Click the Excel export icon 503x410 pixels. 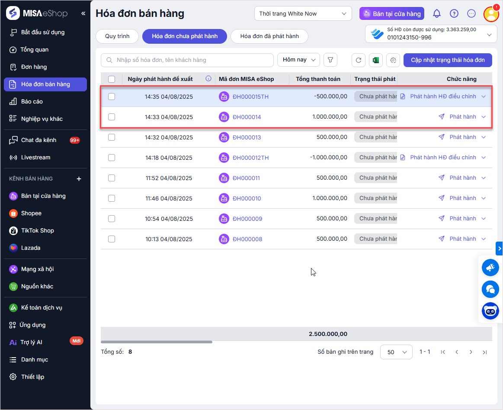coord(375,60)
